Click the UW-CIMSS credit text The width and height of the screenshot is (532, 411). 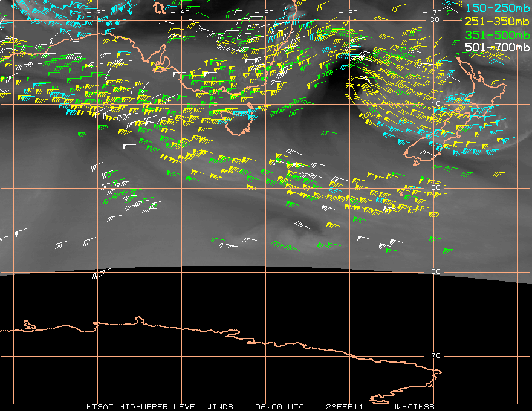coord(413,407)
